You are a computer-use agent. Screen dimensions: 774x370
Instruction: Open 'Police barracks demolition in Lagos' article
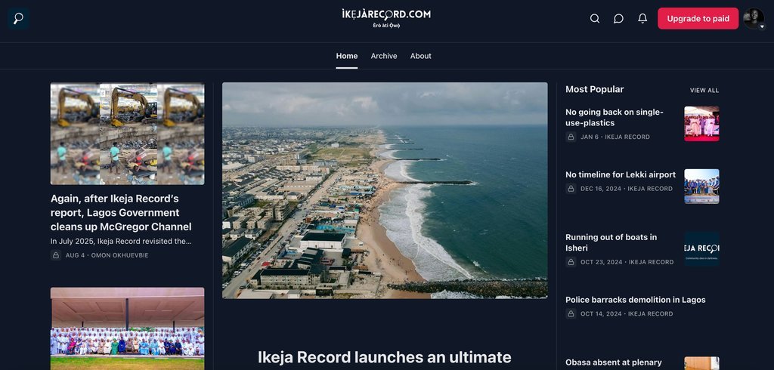pos(635,300)
